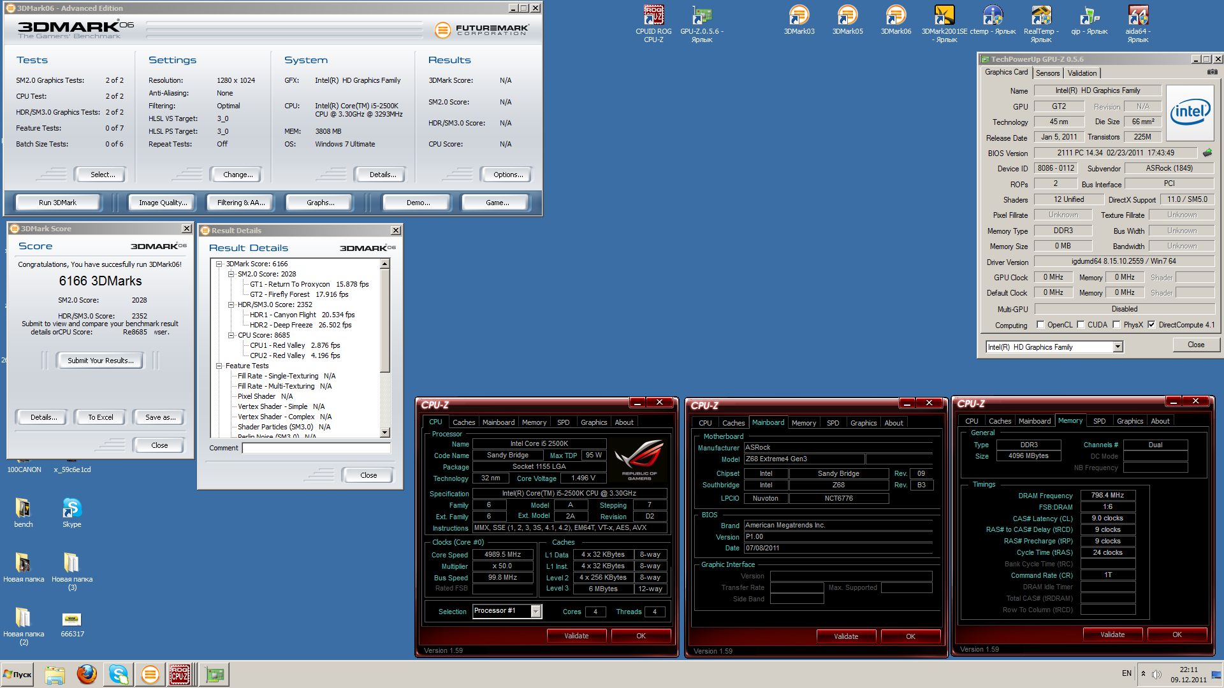Click Filtering & AA... button

point(241,203)
